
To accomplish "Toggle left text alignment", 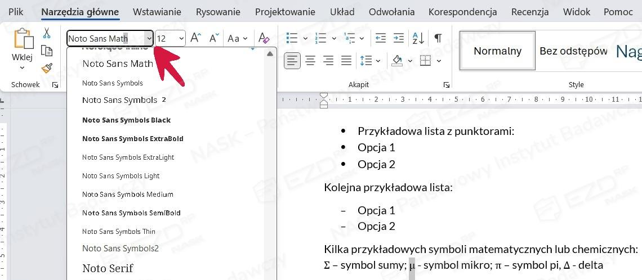I will tap(292, 60).
